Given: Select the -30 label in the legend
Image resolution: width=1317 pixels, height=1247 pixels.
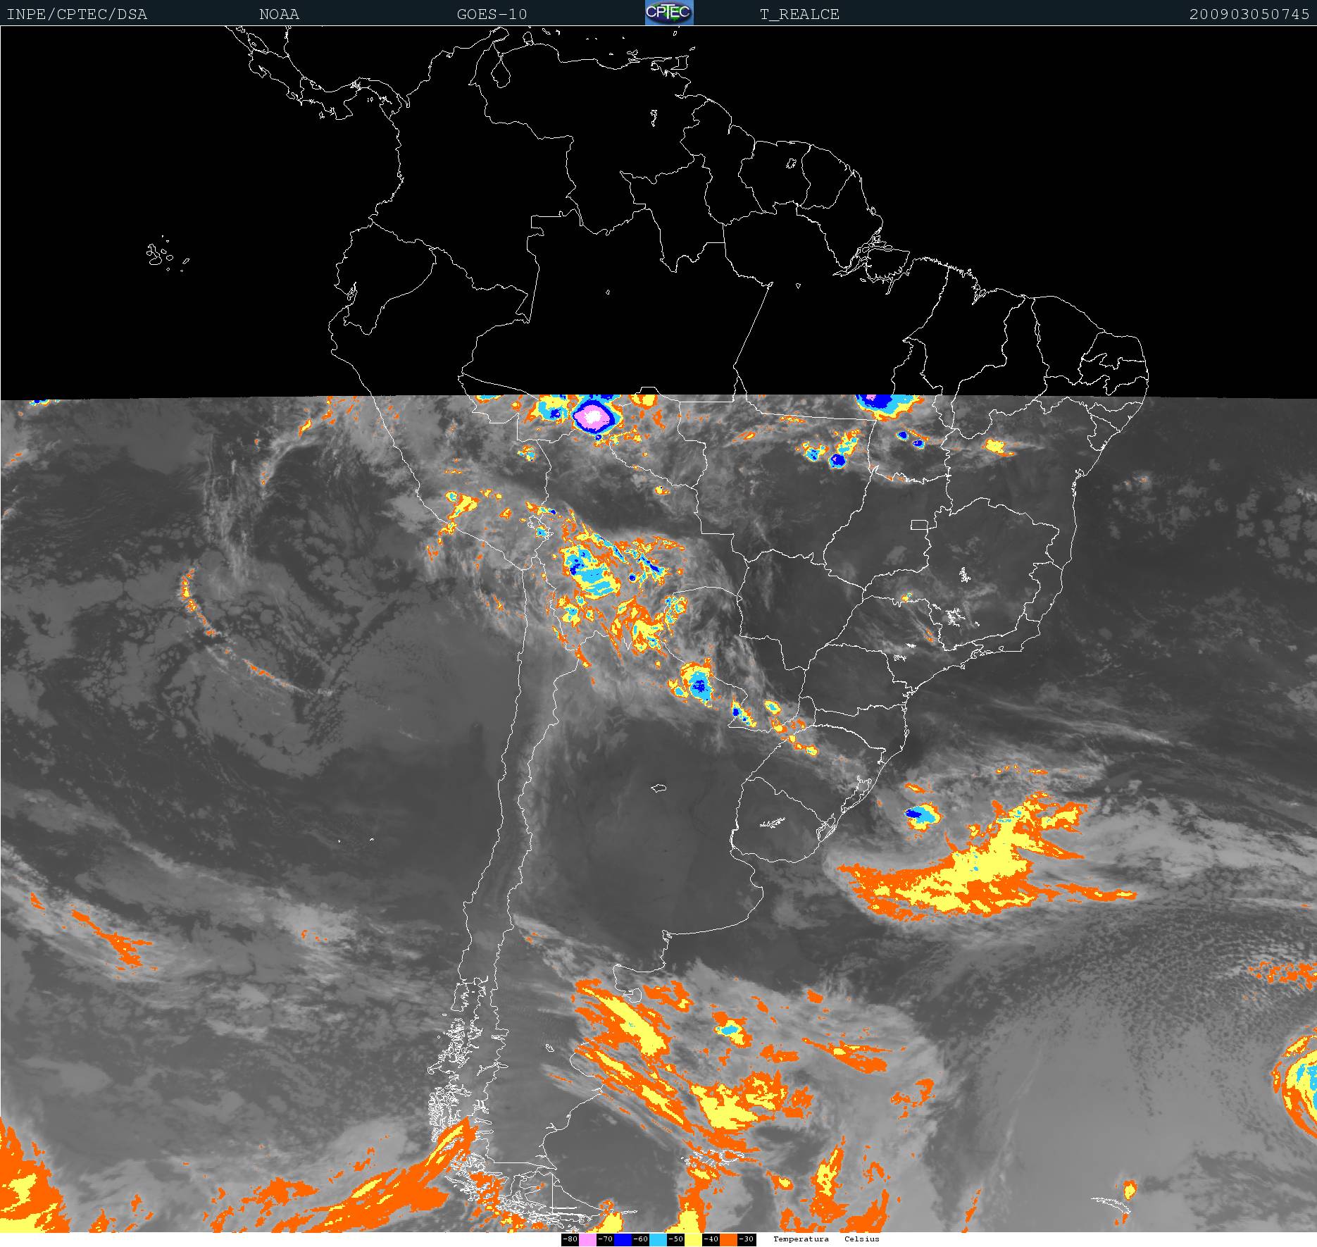Looking at the screenshot, I should pos(747,1240).
